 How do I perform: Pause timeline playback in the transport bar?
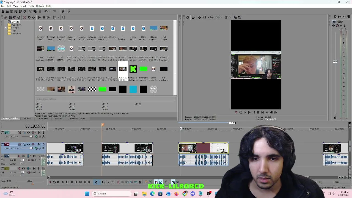67,182
